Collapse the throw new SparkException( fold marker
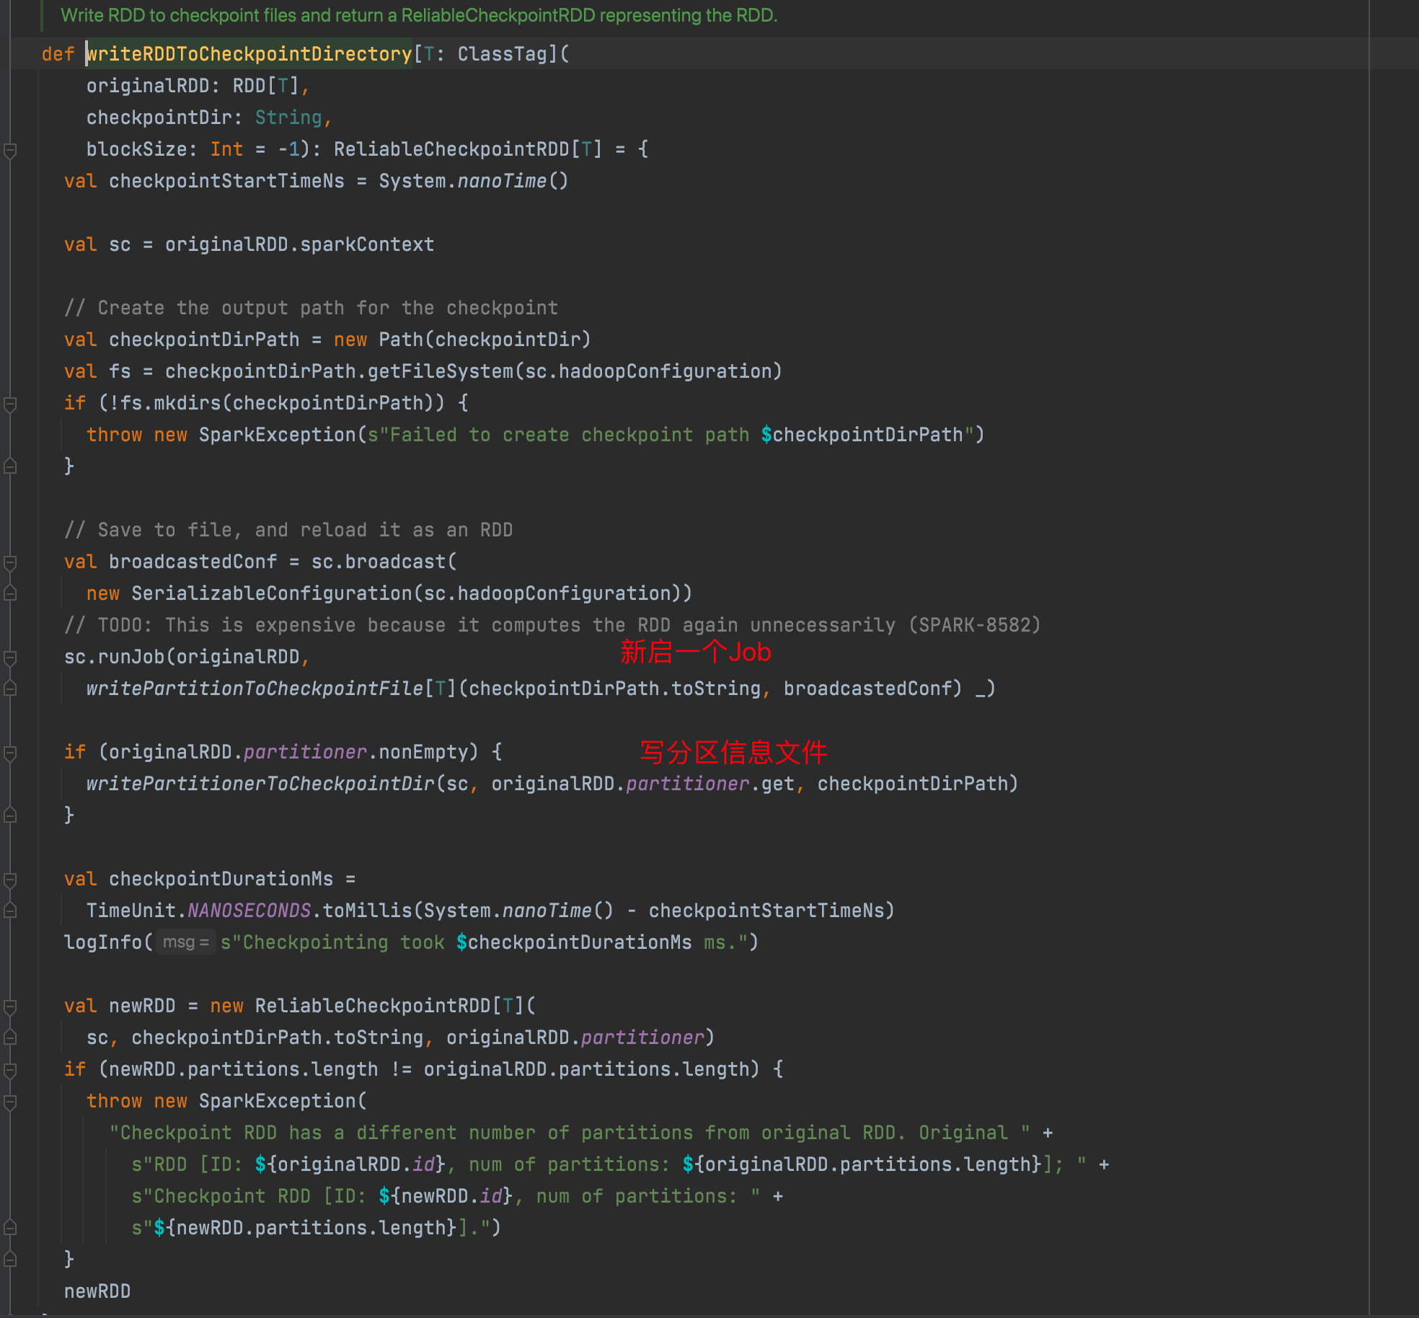This screenshot has height=1318, width=1419. 10,1102
